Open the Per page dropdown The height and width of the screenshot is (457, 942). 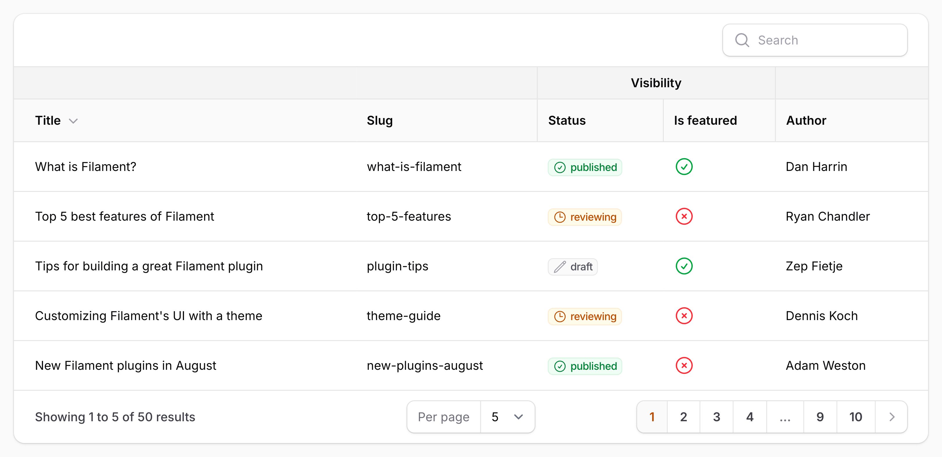click(508, 417)
